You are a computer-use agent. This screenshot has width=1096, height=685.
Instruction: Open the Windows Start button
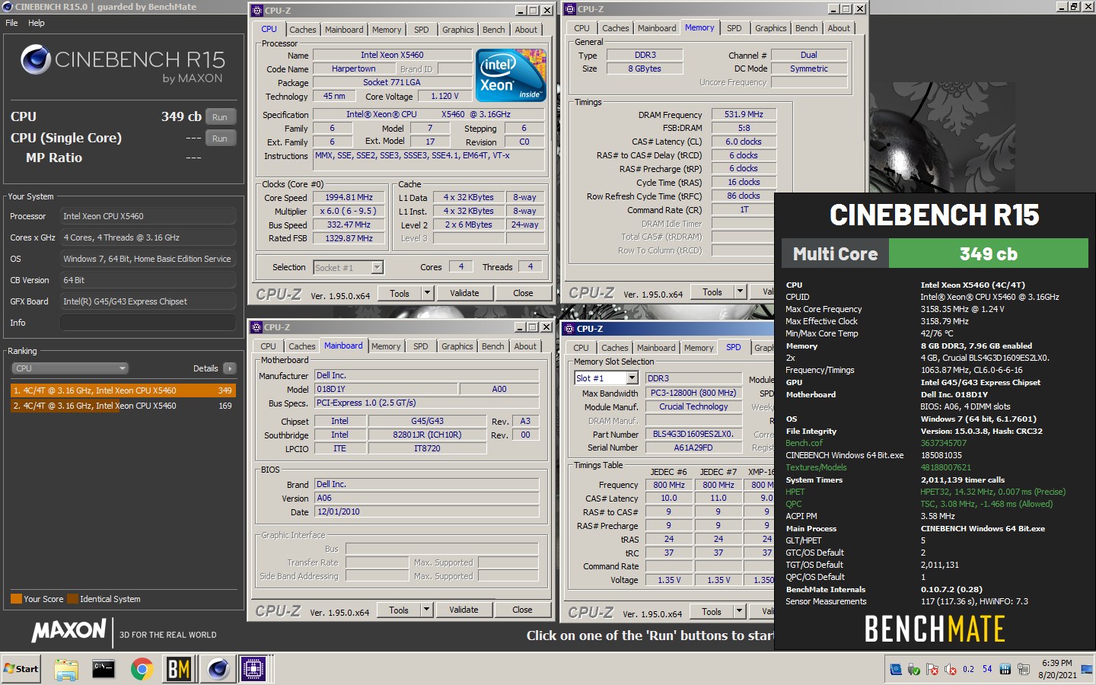(x=21, y=669)
